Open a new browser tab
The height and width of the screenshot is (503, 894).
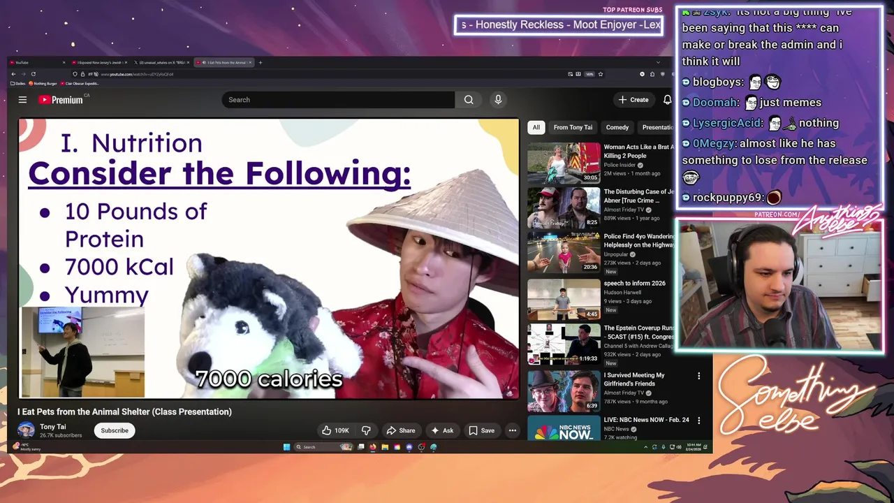pyautogui.click(x=261, y=62)
